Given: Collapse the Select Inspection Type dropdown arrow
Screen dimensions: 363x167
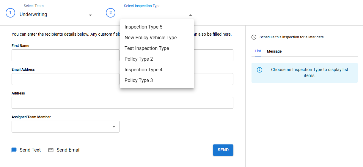Looking at the screenshot, I should 191,15.
